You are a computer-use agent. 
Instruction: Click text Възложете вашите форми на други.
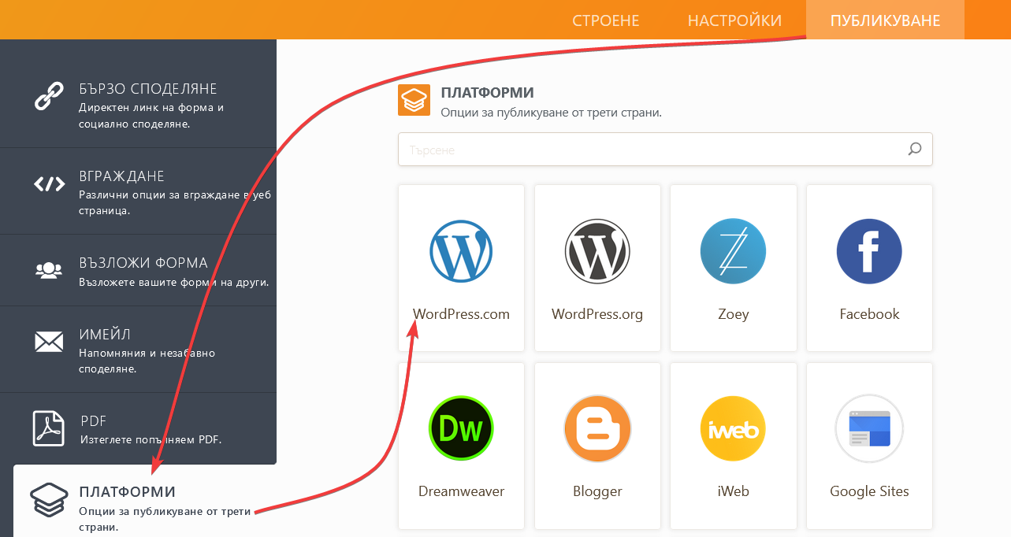pos(173,282)
